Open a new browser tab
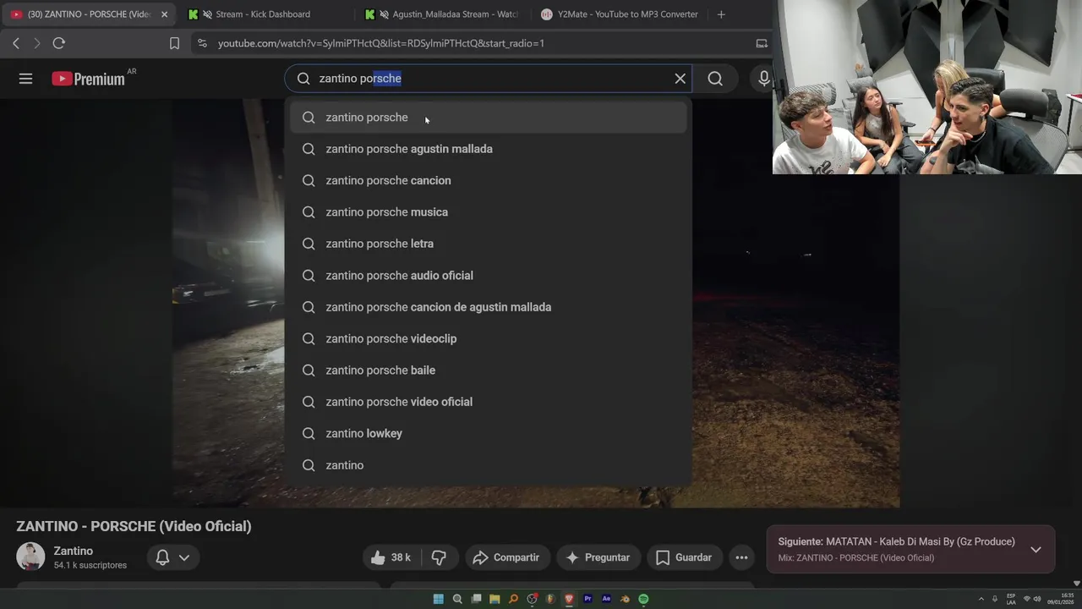This screenshot has width=1082, height=609. click(721, 14)
